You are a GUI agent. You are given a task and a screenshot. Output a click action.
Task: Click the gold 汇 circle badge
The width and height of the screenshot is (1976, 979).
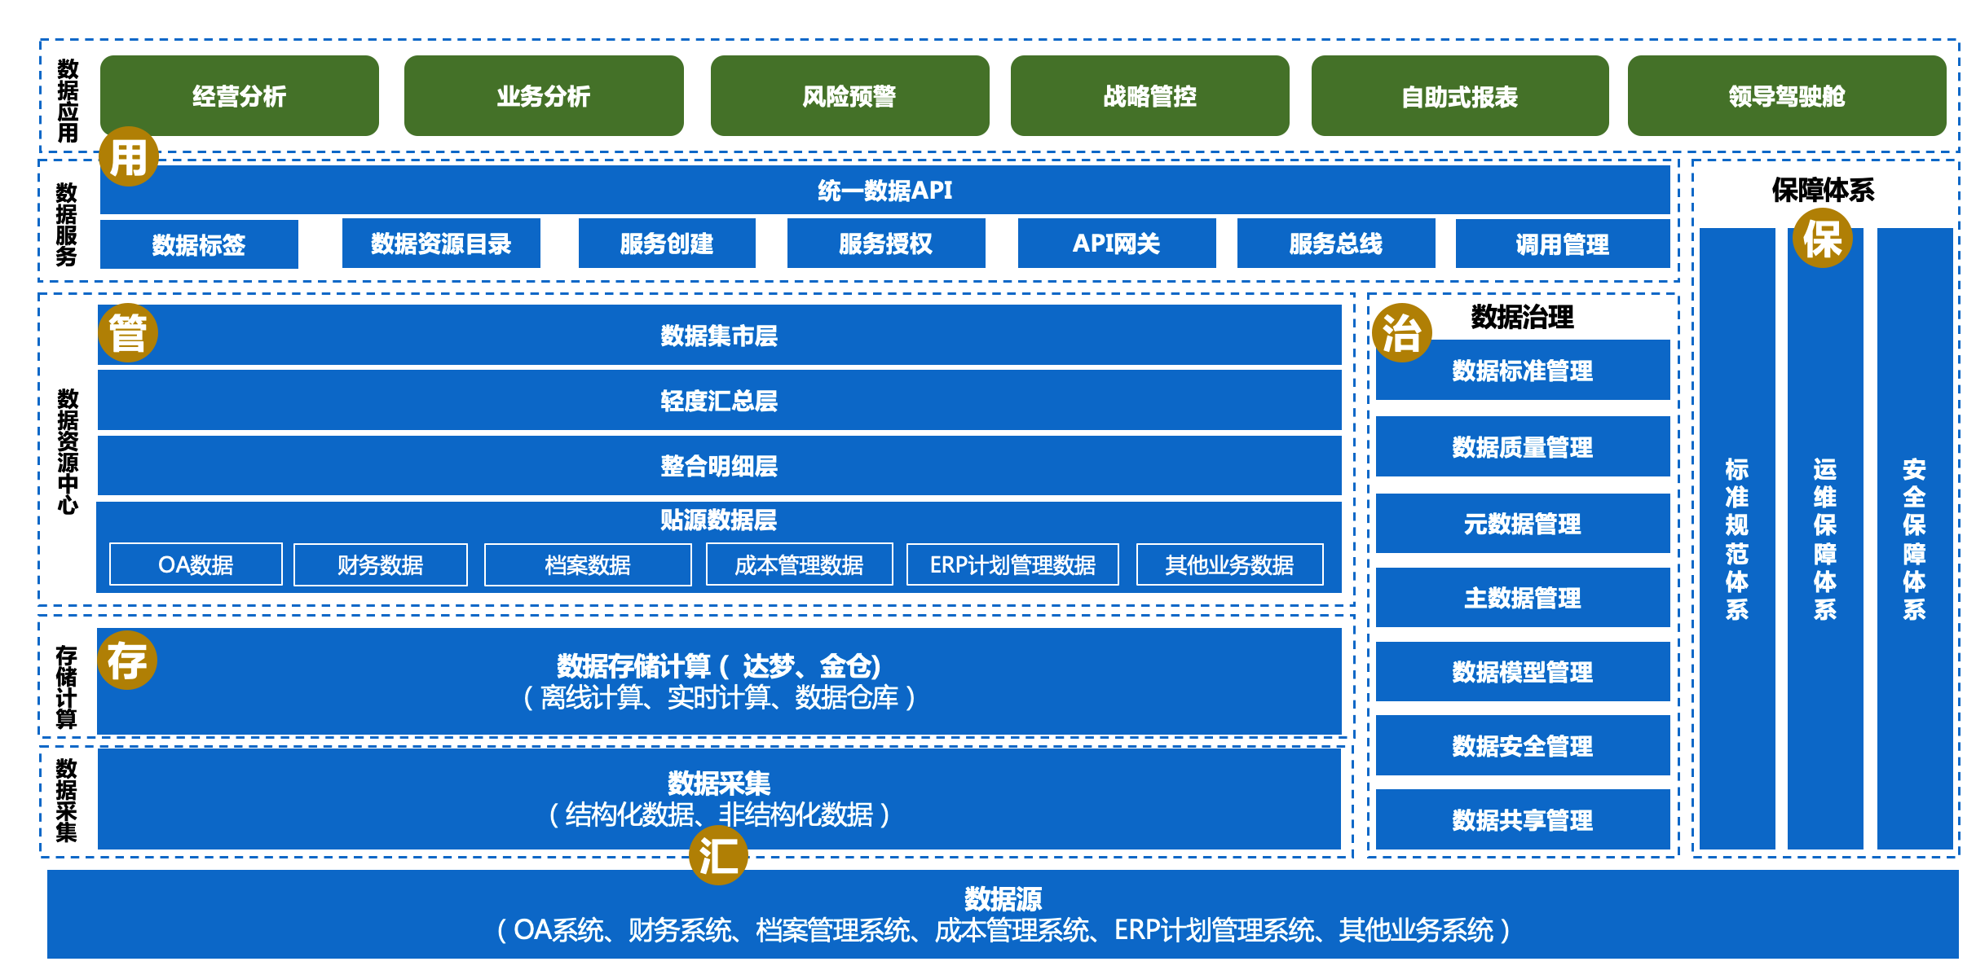coord(718,855)
